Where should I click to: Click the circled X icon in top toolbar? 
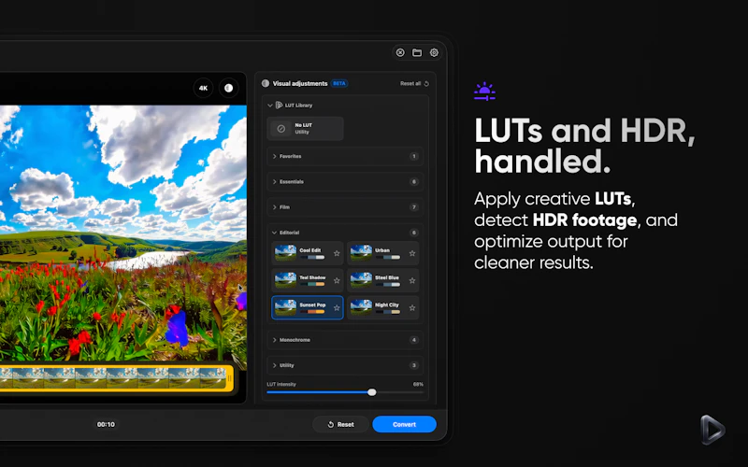tap(400, 52)
